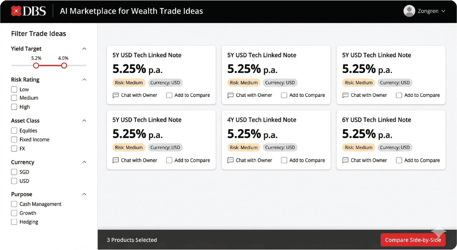
Task: Click the Compare Side-by-Side button
Action: 413,240
